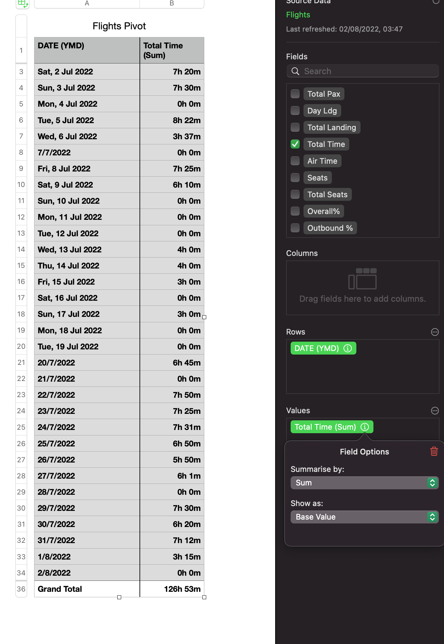The width and height of the screenshot is (444, 644).
Task: Check the Outbound % field
Action: pos(295,228)
